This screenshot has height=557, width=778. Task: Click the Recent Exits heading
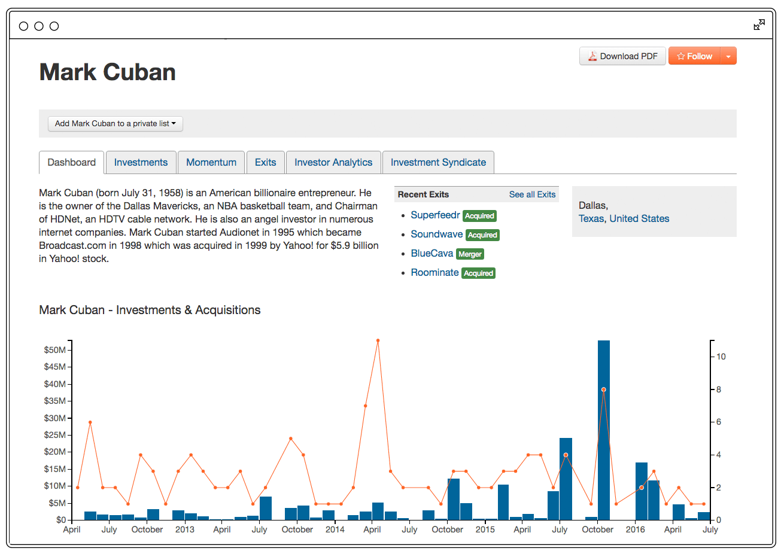coord(423,194)
